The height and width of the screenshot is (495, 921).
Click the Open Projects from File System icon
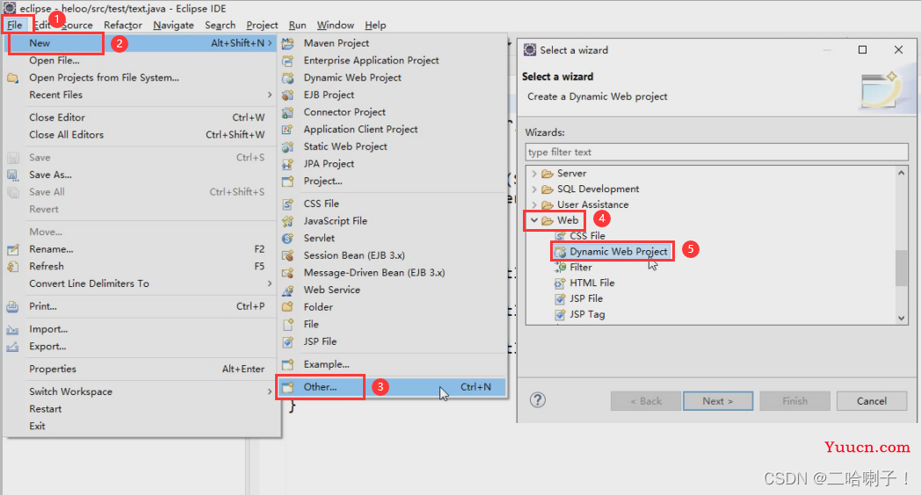click(x=13, y=77)
